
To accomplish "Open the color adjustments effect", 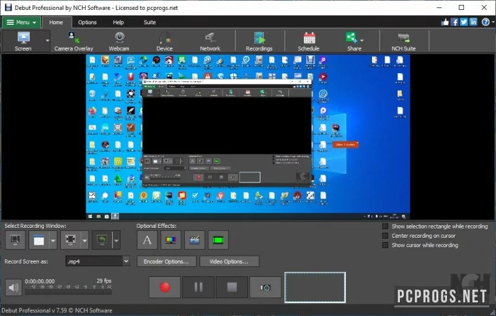I will point(171,240).
